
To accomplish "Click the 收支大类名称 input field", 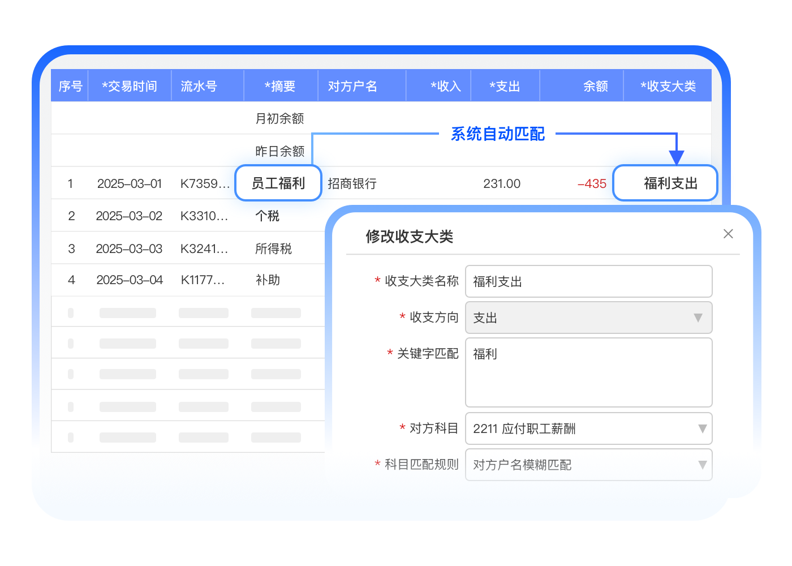I will tap(588, 281).
